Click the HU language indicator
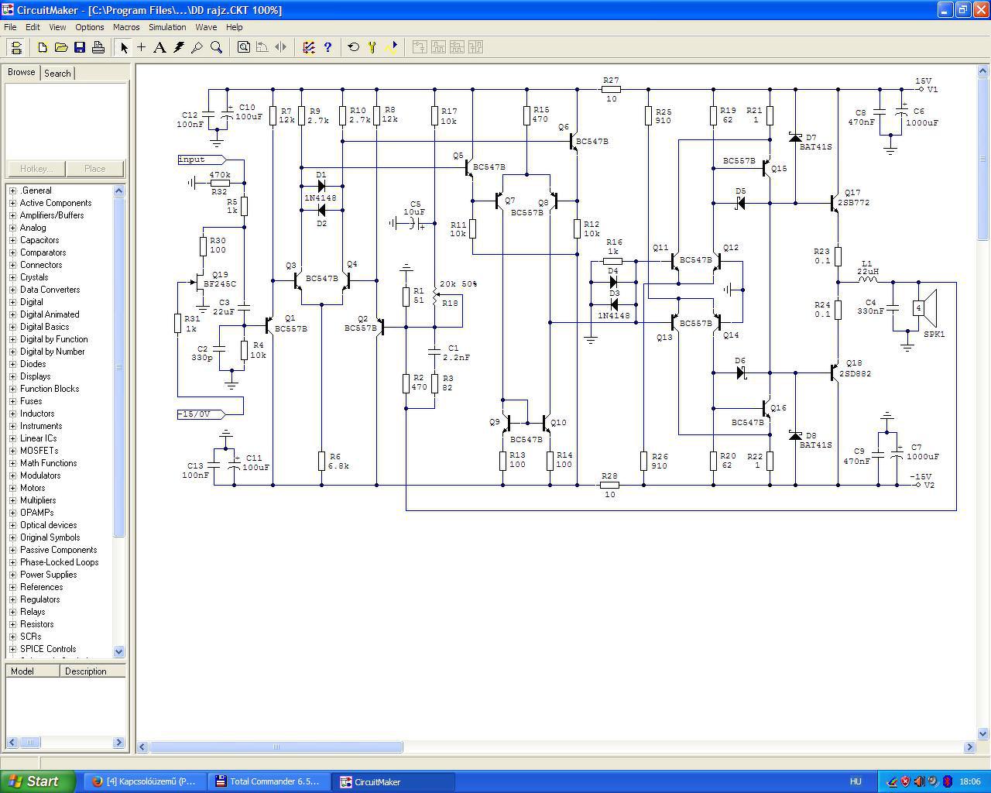This screenshot has height=793, width=991. point(856,781)
